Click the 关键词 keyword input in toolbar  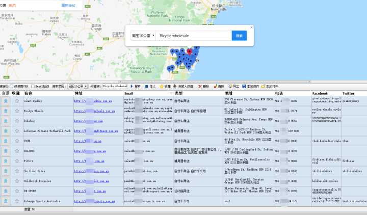115,86
